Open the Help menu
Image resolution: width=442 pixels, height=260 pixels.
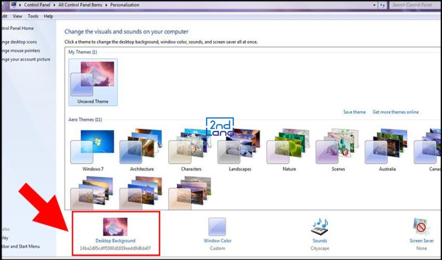48,16
